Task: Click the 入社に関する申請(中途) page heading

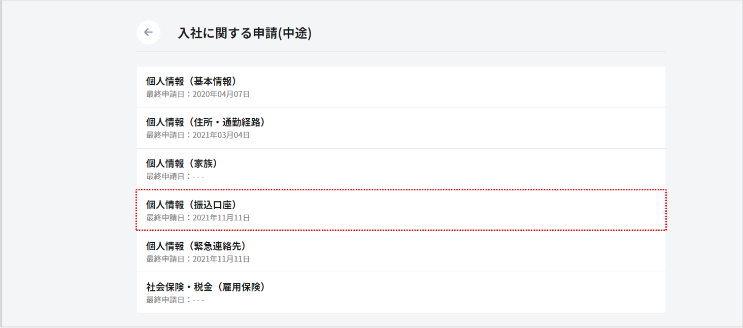Action: (x=245, y=34)
